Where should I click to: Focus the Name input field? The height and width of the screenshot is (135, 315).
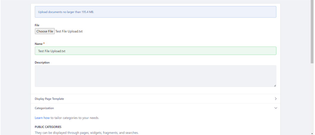[x=156, y=51]
